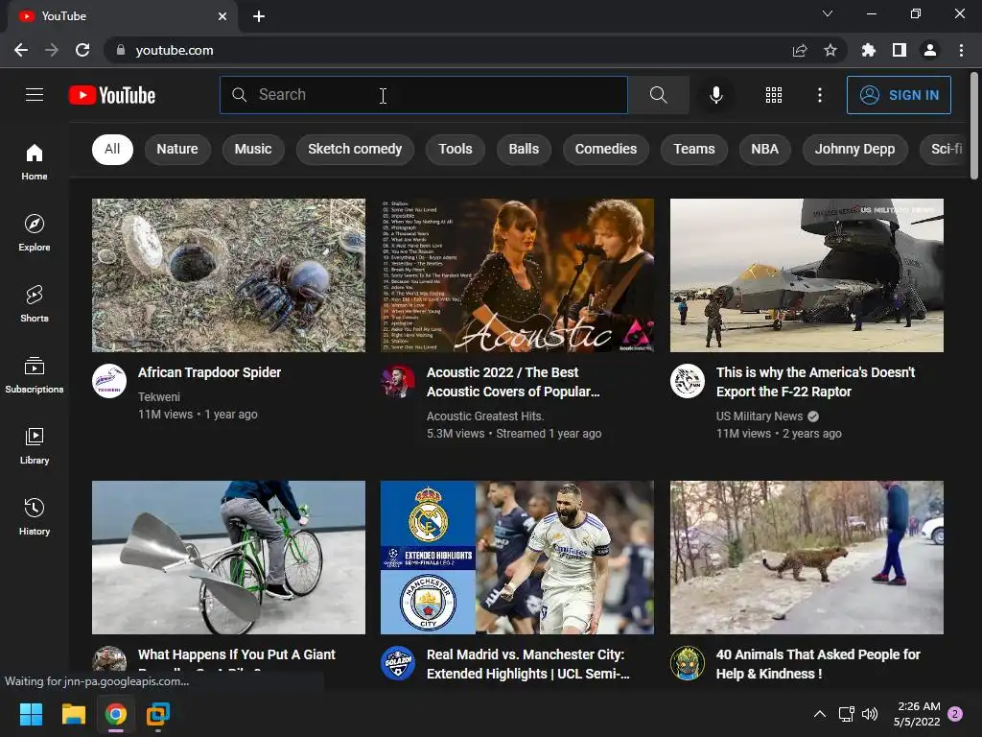Open the YouTube apps grid icon
This screenshot has width=982, height=737.
(774, 95)
